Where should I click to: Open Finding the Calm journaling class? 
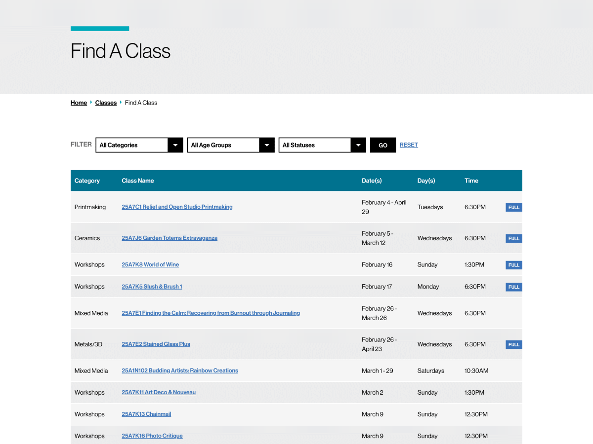click(x=211, y=313)
